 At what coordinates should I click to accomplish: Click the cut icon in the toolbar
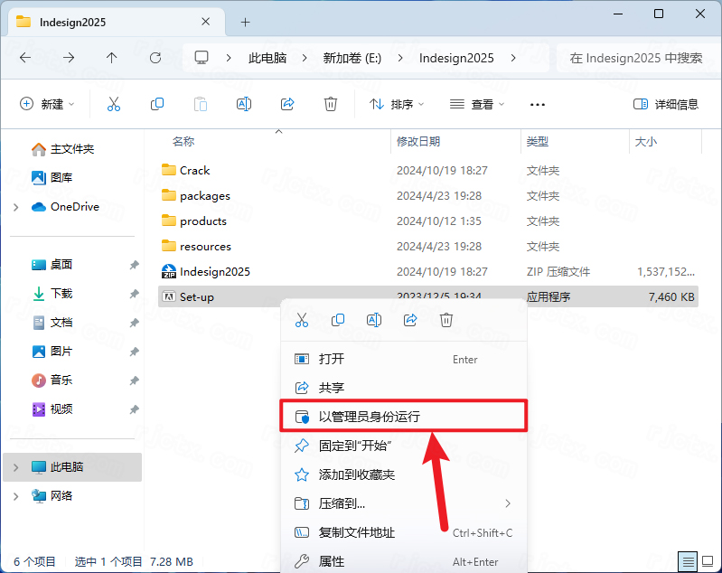point(113,104)
